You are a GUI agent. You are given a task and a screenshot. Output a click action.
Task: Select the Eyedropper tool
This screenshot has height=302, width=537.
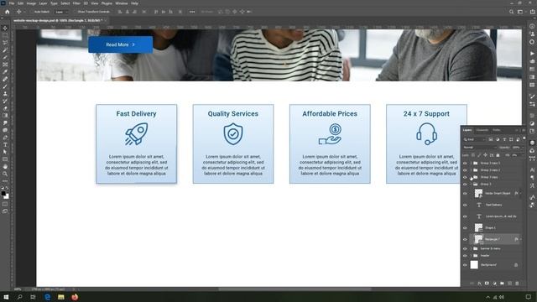[5, 72]
